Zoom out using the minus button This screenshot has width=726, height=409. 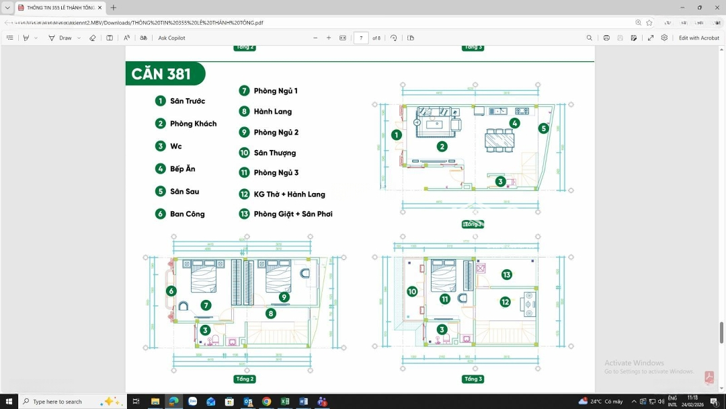315,38
